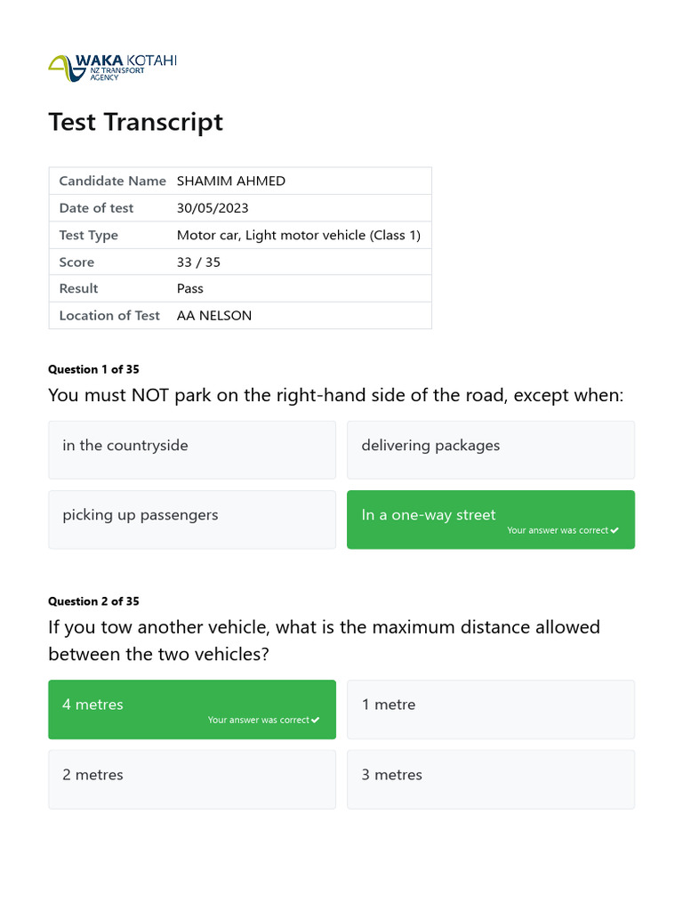Click the test date 30/05/2023
683x911 pixels.
tap(213, 208)
